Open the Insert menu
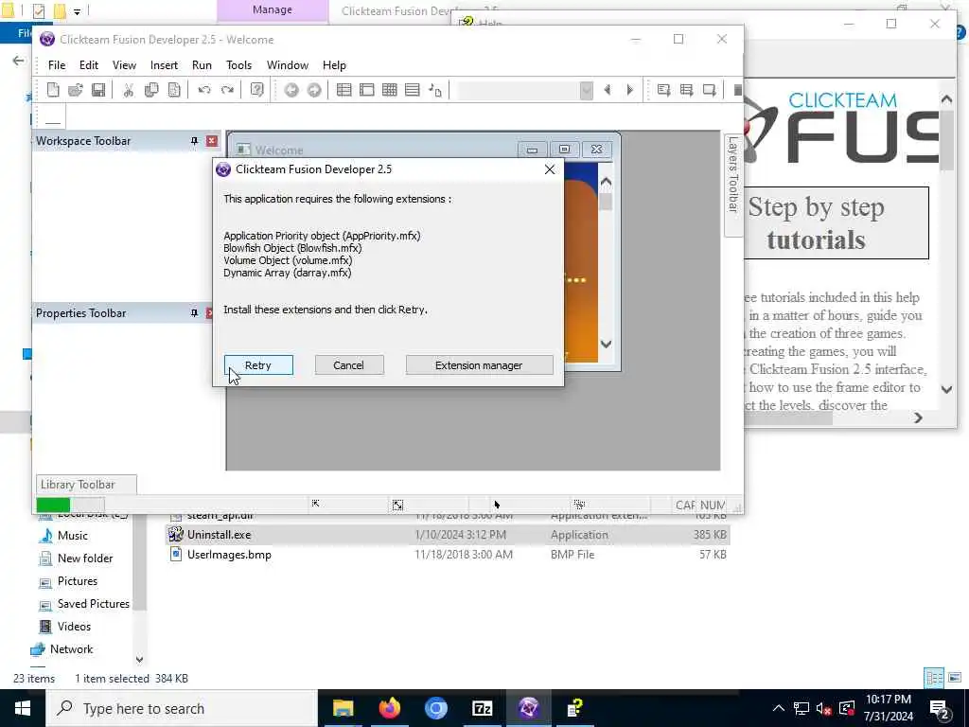 tap(164, 65)
